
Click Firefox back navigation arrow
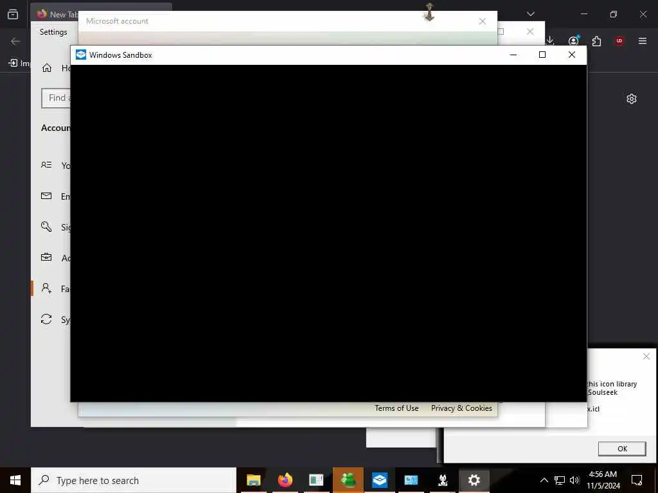tap(15, 41)
